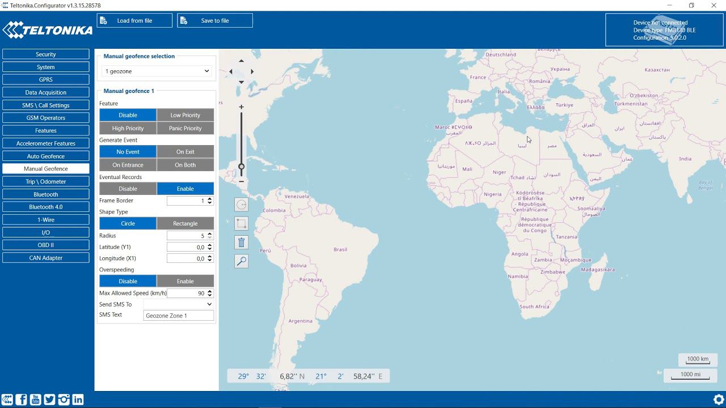
Task: Set Feature to High Priority
Action: click(x=128, y=128)
